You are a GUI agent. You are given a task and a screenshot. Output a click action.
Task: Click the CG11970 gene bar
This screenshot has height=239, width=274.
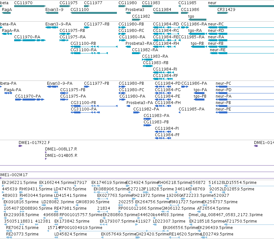click(x=30, y=6)
